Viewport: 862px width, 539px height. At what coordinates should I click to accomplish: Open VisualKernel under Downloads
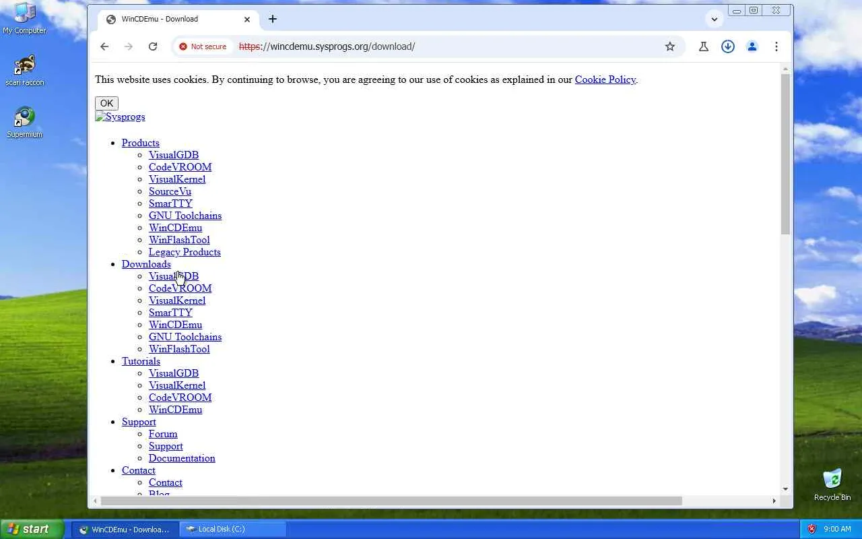pyautogui.click(x=177, y=300)
